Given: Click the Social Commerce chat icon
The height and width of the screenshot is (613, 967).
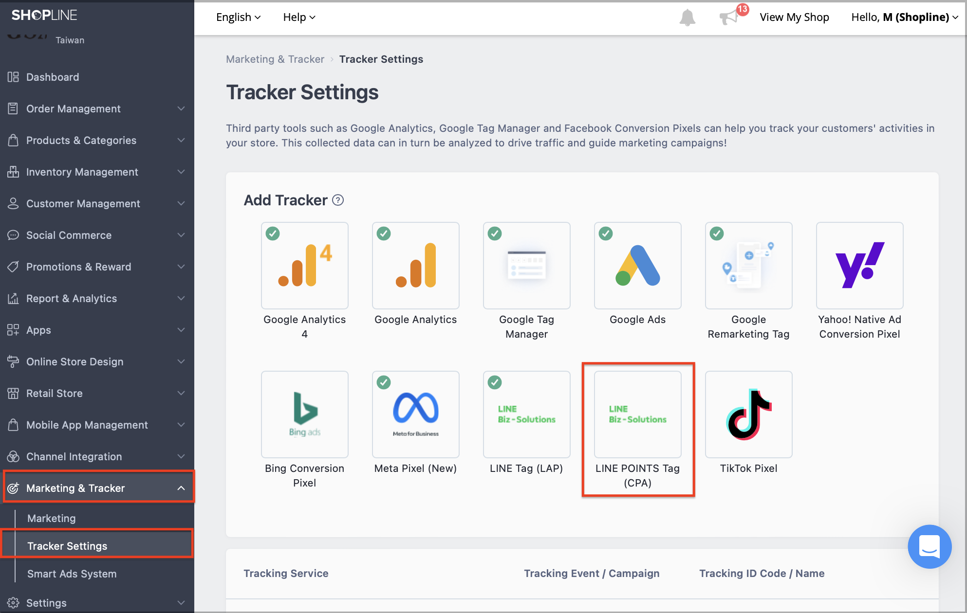Looking at the screenshot, I should pos(13,235).
